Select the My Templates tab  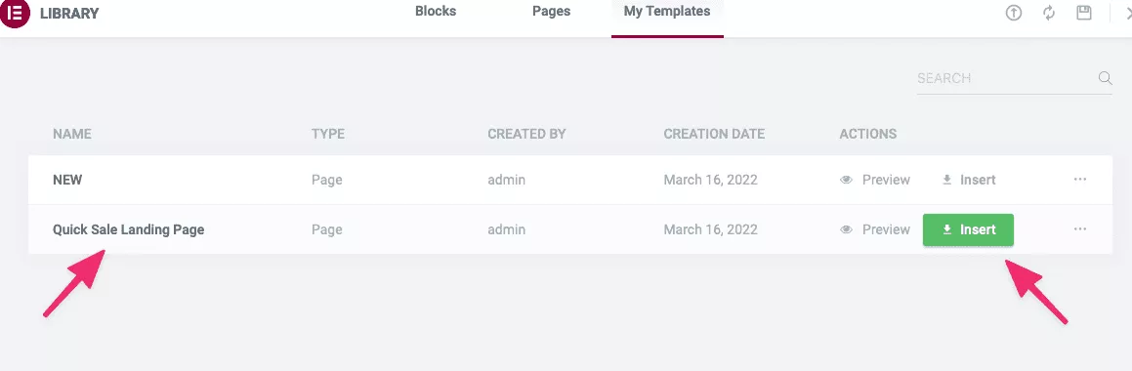click(667, 12)
